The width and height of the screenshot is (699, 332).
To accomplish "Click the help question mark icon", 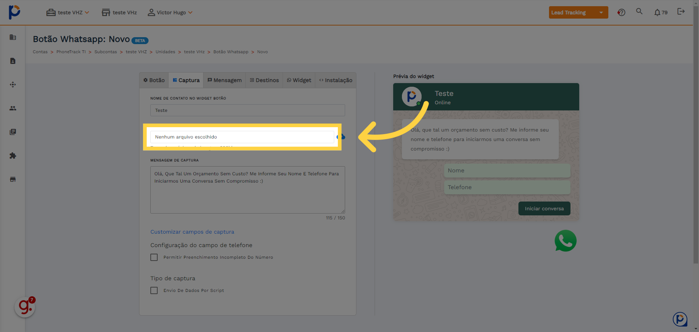I will tap(621, 12).
